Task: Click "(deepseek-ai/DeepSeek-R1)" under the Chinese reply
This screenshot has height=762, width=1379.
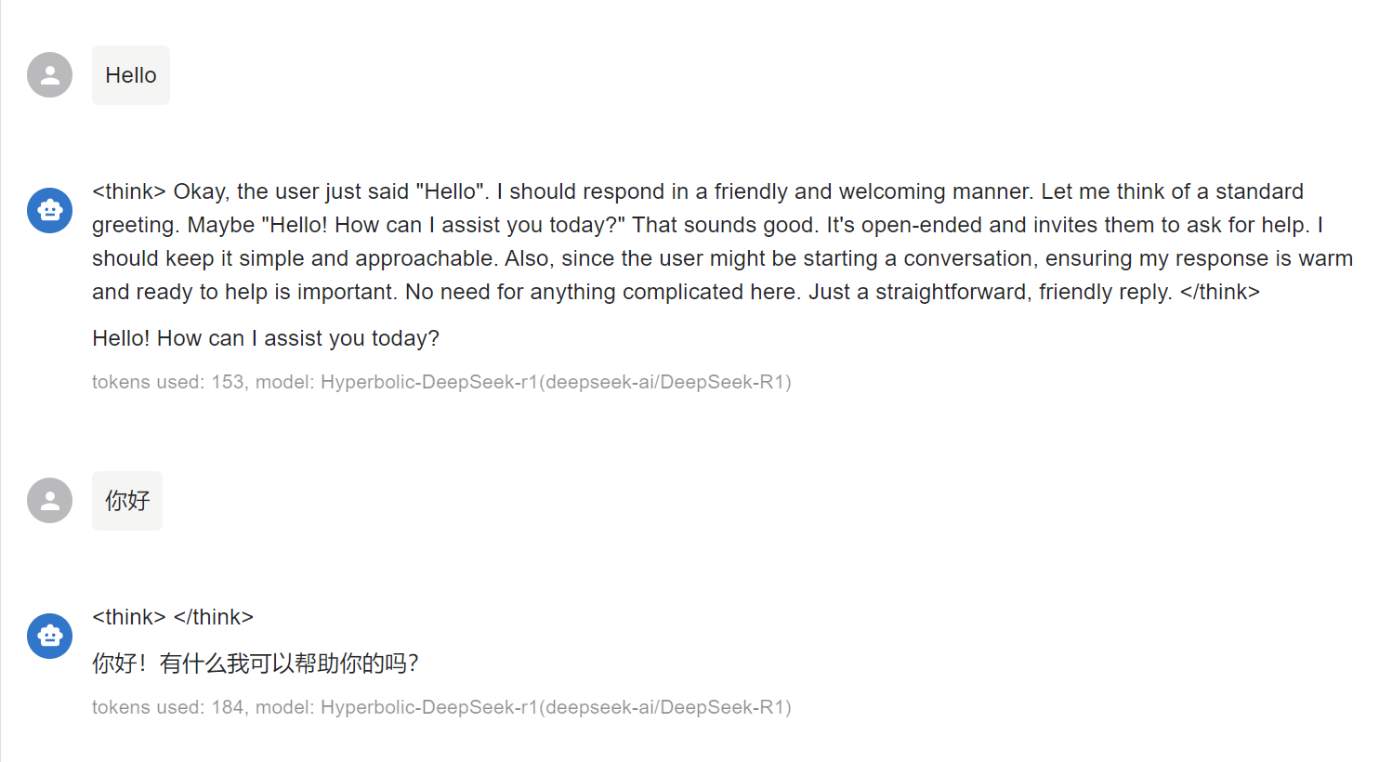Action: click(x=665, y=707)
